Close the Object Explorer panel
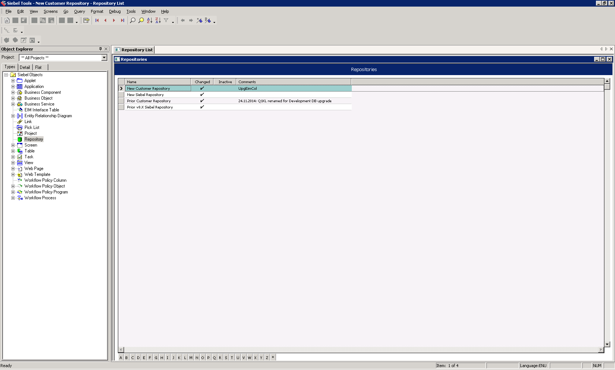615x370 pixels. [x=106, y=49]
